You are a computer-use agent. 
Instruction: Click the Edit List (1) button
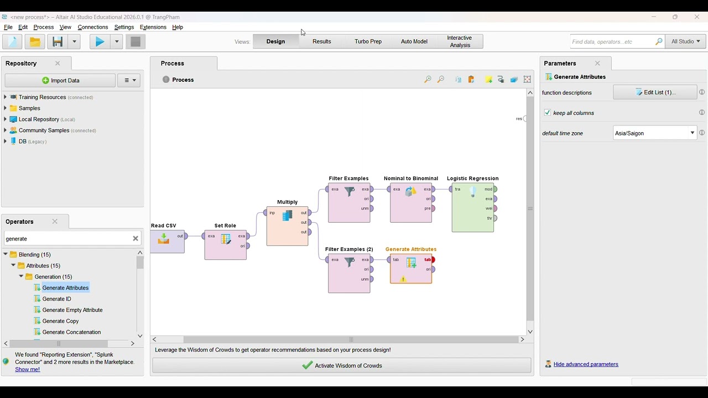[x=655, y=92]
